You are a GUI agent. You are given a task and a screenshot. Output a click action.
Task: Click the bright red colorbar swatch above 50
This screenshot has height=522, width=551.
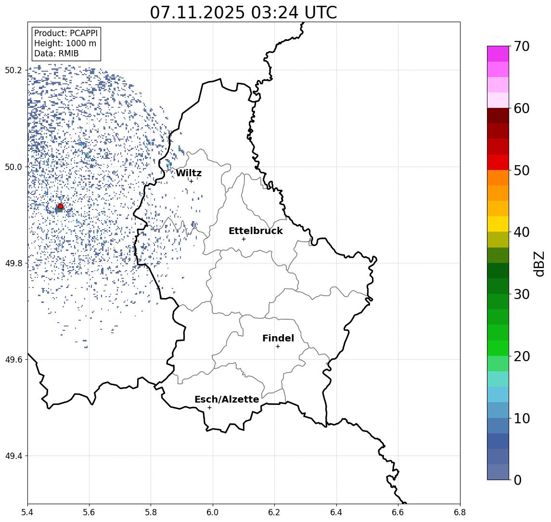pyautogui.click(x=498, y=162)
